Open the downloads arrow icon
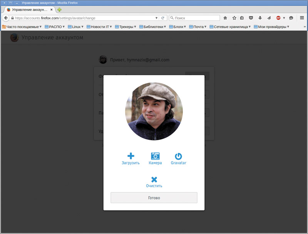This screenshot has width=308, height=234. 260,18
